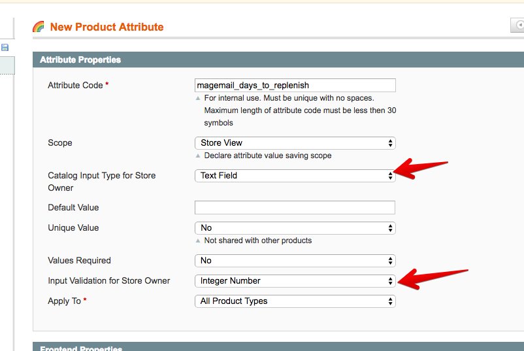The height and width of the screenshot is (351, 524).
Task: Click the rainbow icon beside New Product Attribute
Action: (x=39, y=27)
